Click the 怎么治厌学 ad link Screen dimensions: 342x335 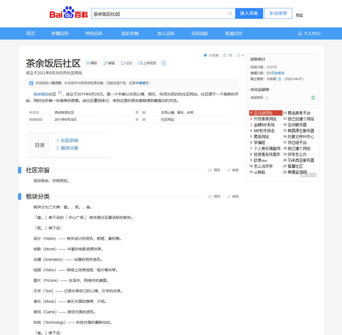point(263,166)
